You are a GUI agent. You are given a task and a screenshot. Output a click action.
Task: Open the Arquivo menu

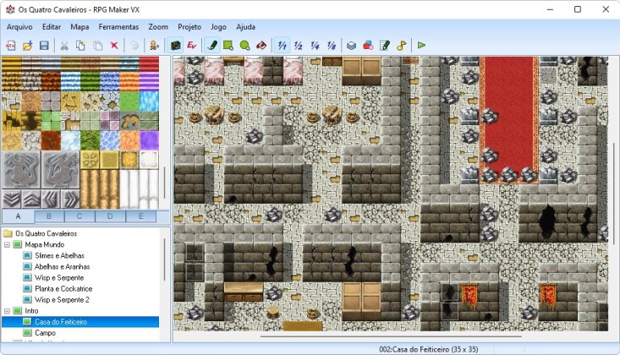[x=19, y=27]
